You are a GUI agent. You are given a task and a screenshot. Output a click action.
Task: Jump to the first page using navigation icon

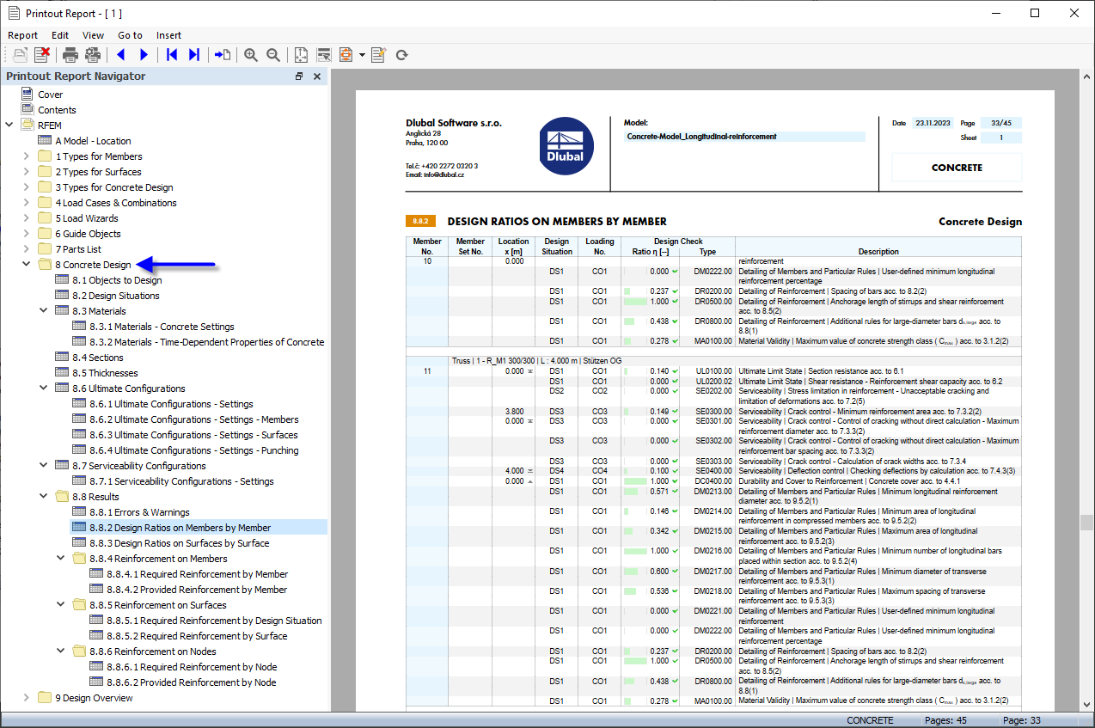(172, 54)
